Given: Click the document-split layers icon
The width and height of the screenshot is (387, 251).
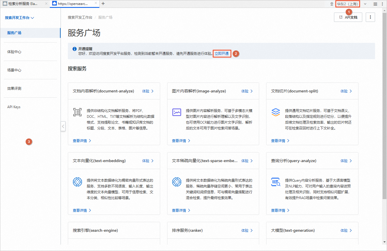Looking at the screenshot, I should pos(276,112).
